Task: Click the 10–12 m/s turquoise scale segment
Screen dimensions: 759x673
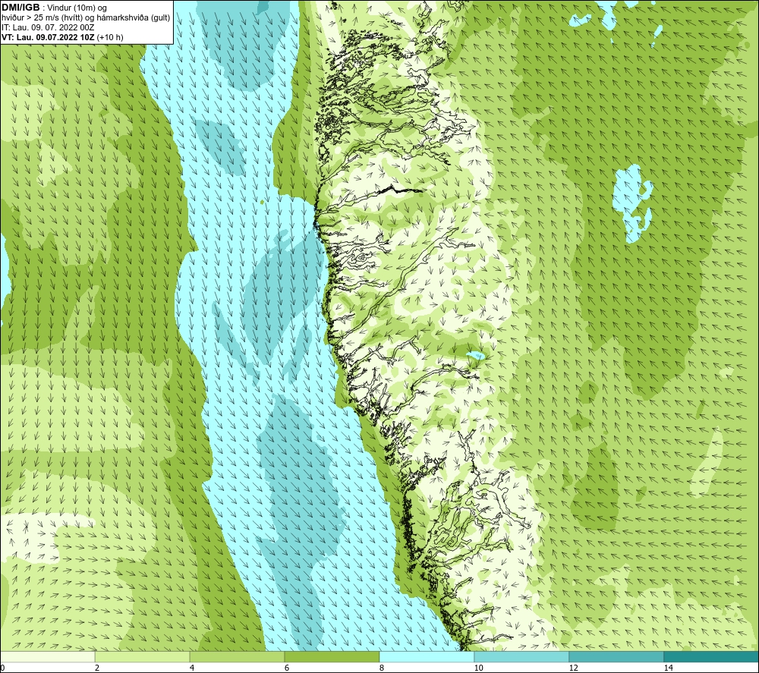Action: pyautogui.click(x=522, y=657)
